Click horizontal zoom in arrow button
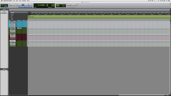 [15, 5]
